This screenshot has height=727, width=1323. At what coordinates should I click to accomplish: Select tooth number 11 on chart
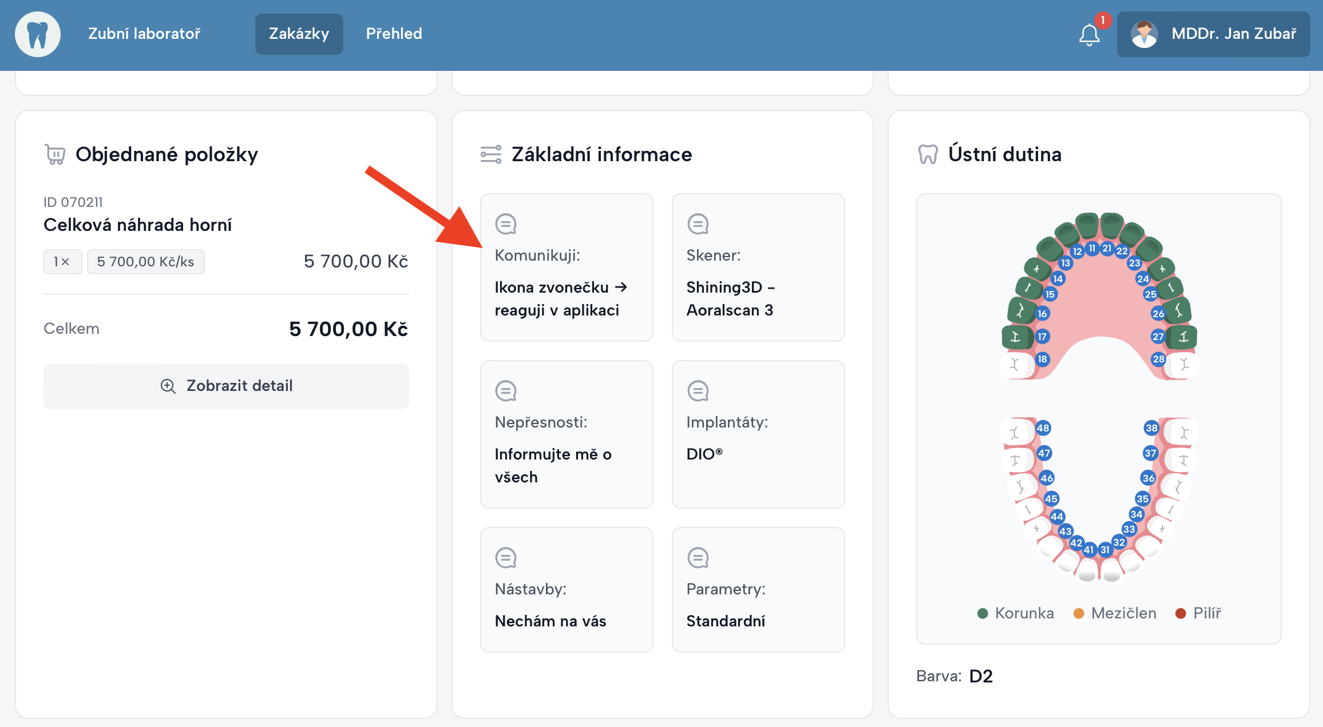[1092, 248]
